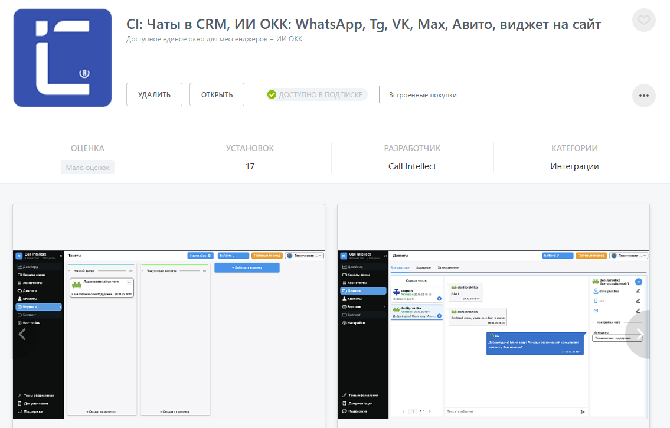
Task: Click the pencil edit icon beside the user name daniilpraktika
Action: (x=638, y=291)
